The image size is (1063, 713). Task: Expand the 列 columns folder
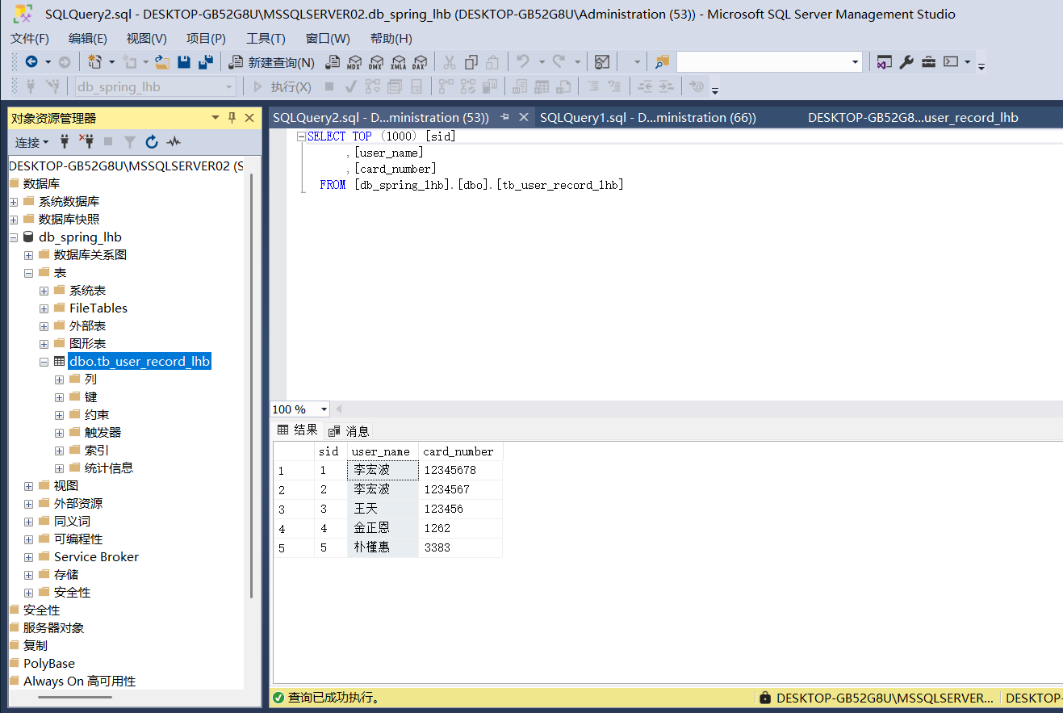[x=60, y=380]
